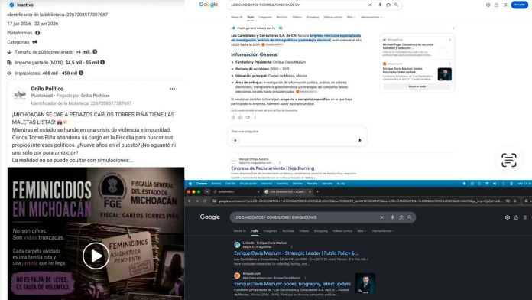The height and width of the screenshot is (300, 532).
Task: Click info icon beside Importe gastado
Action: [102, 62]
